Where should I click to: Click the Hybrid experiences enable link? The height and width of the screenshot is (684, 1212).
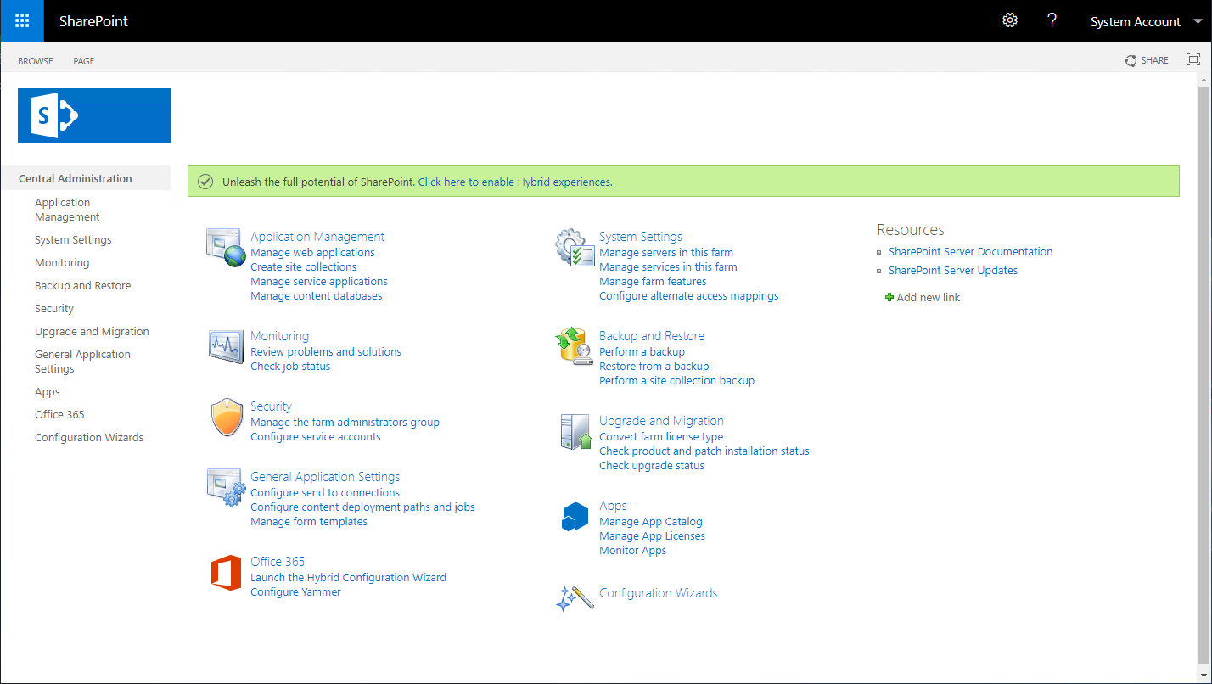tap(514, 182)
